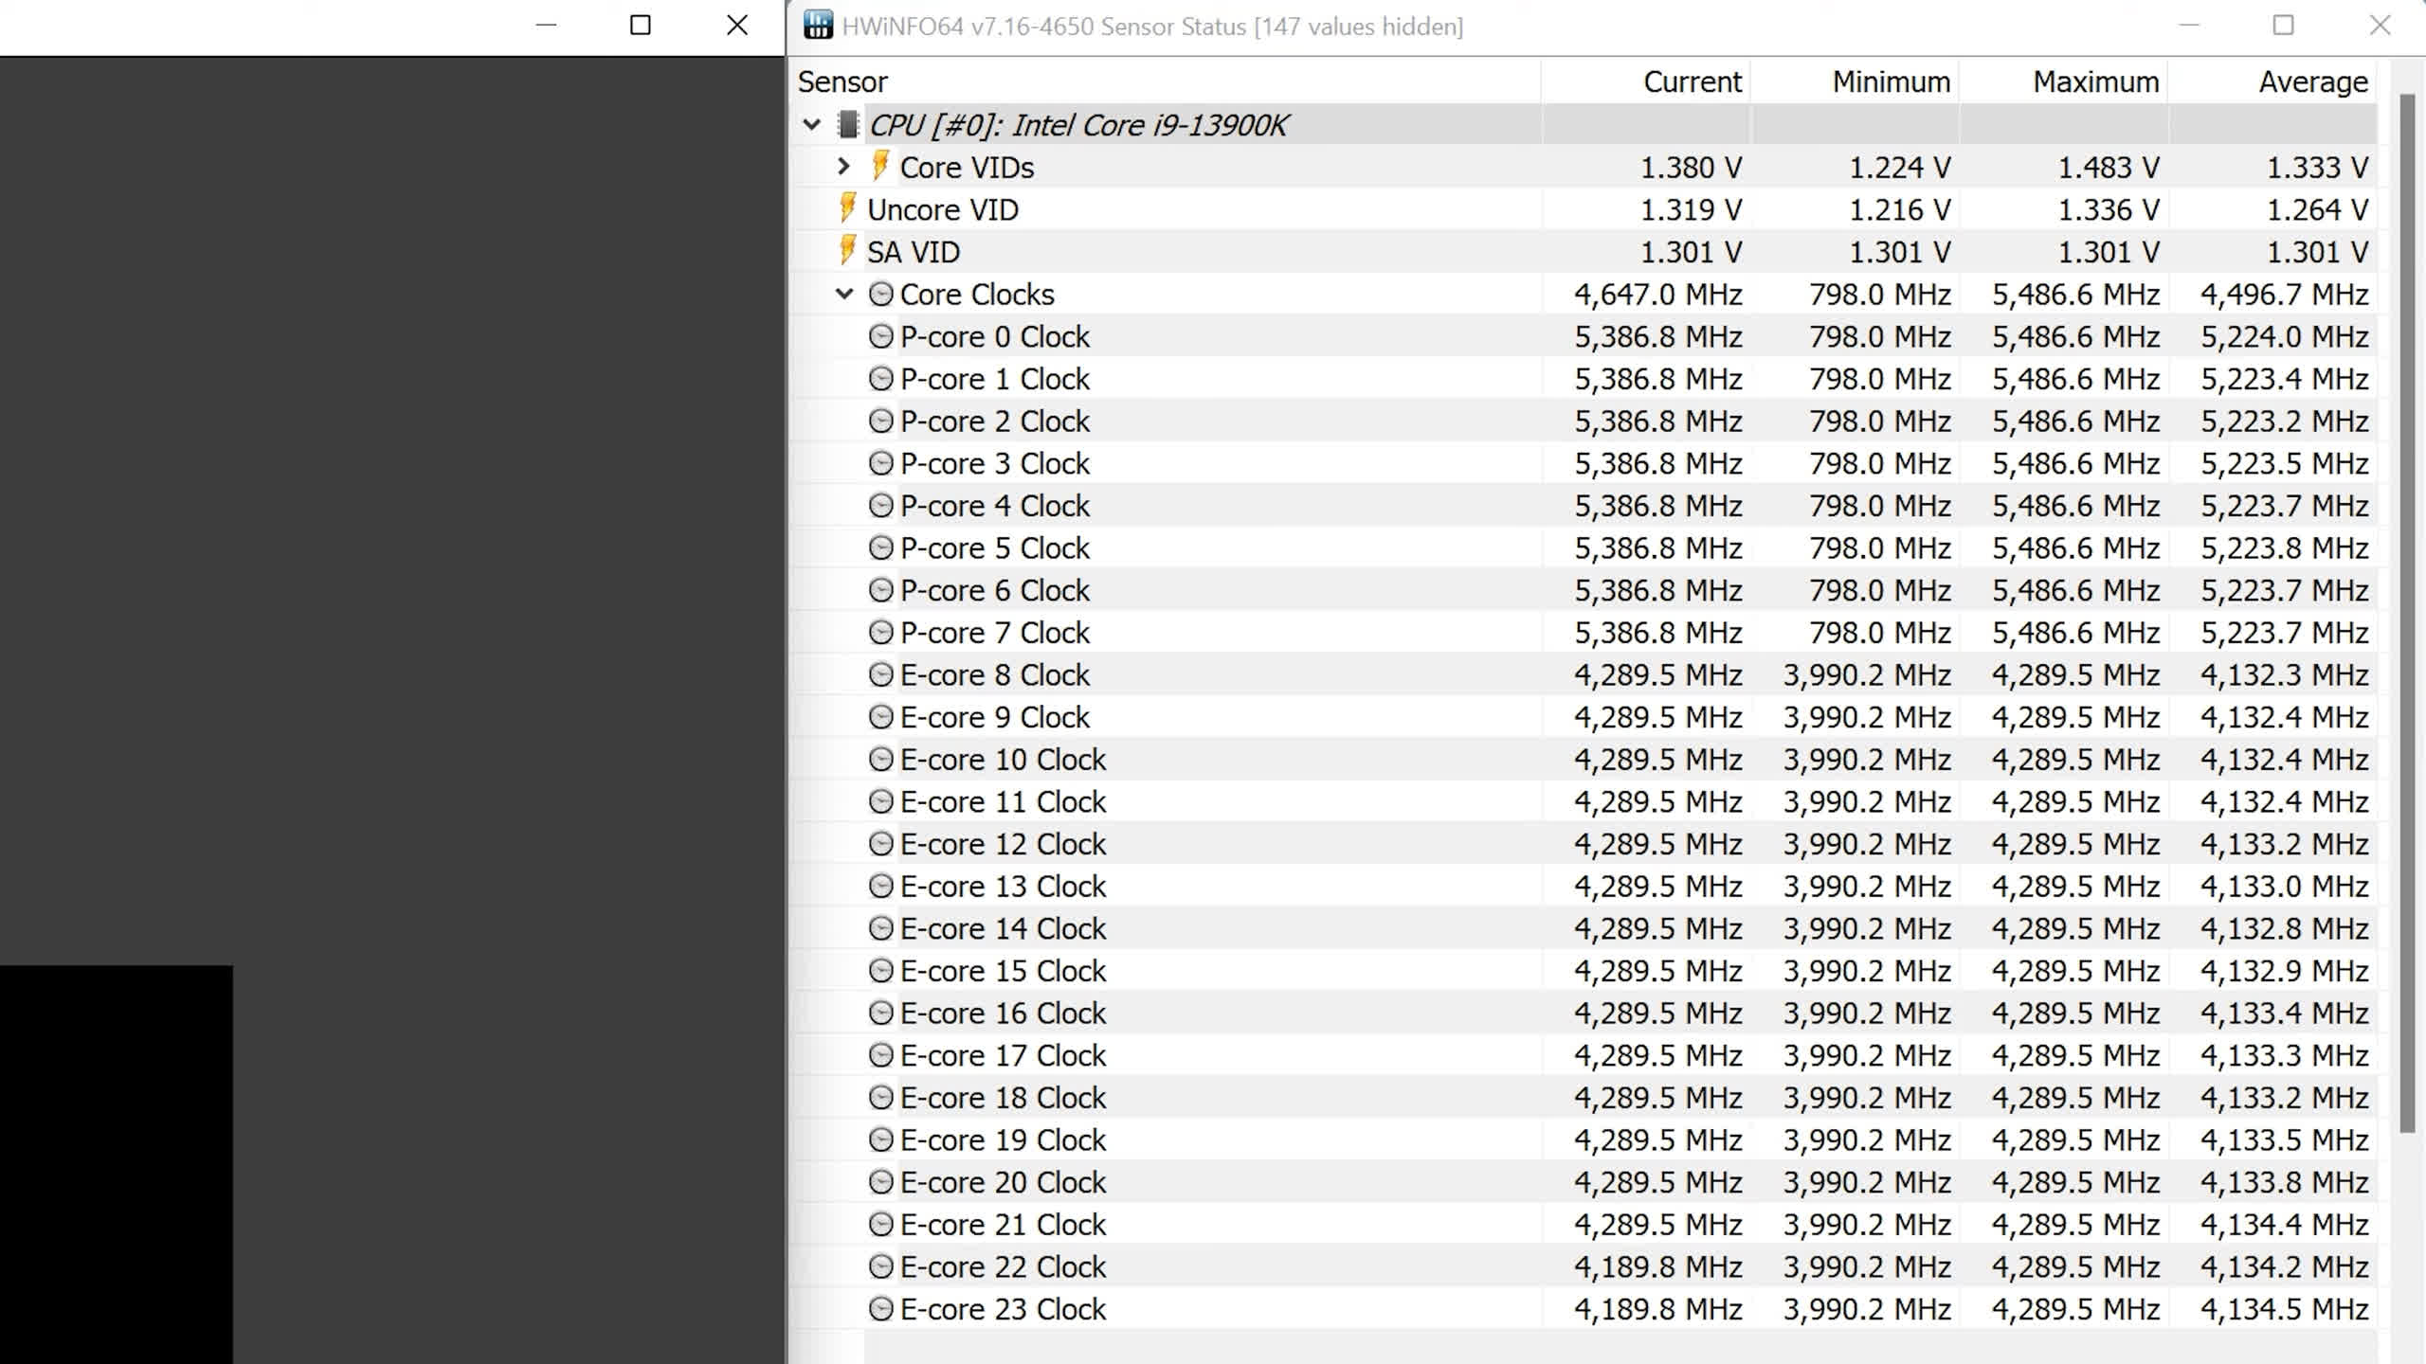The height and width of the screenshot is (1364, 2426).
Task: Click the E-core 17 Clock icon
Action: point(881,1055)
